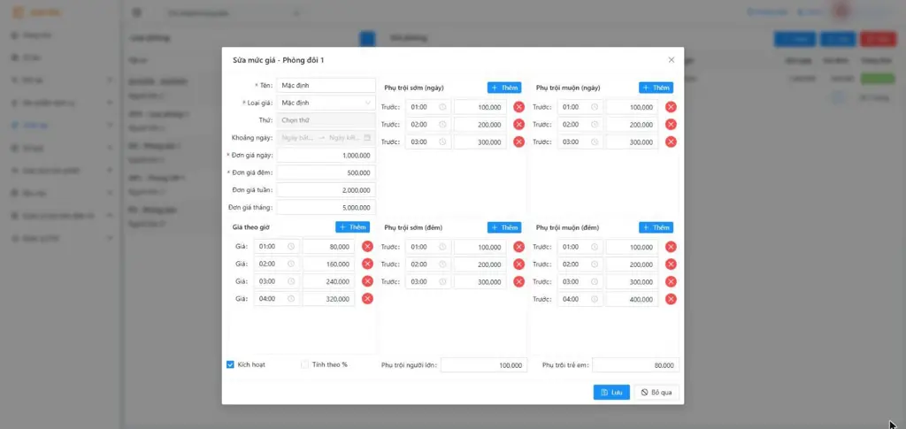This screenshot has height=429, width=906.
Task: Remove 01:00 row from Phụ trội sớm (đêm)
Action: tap(518, 247)
